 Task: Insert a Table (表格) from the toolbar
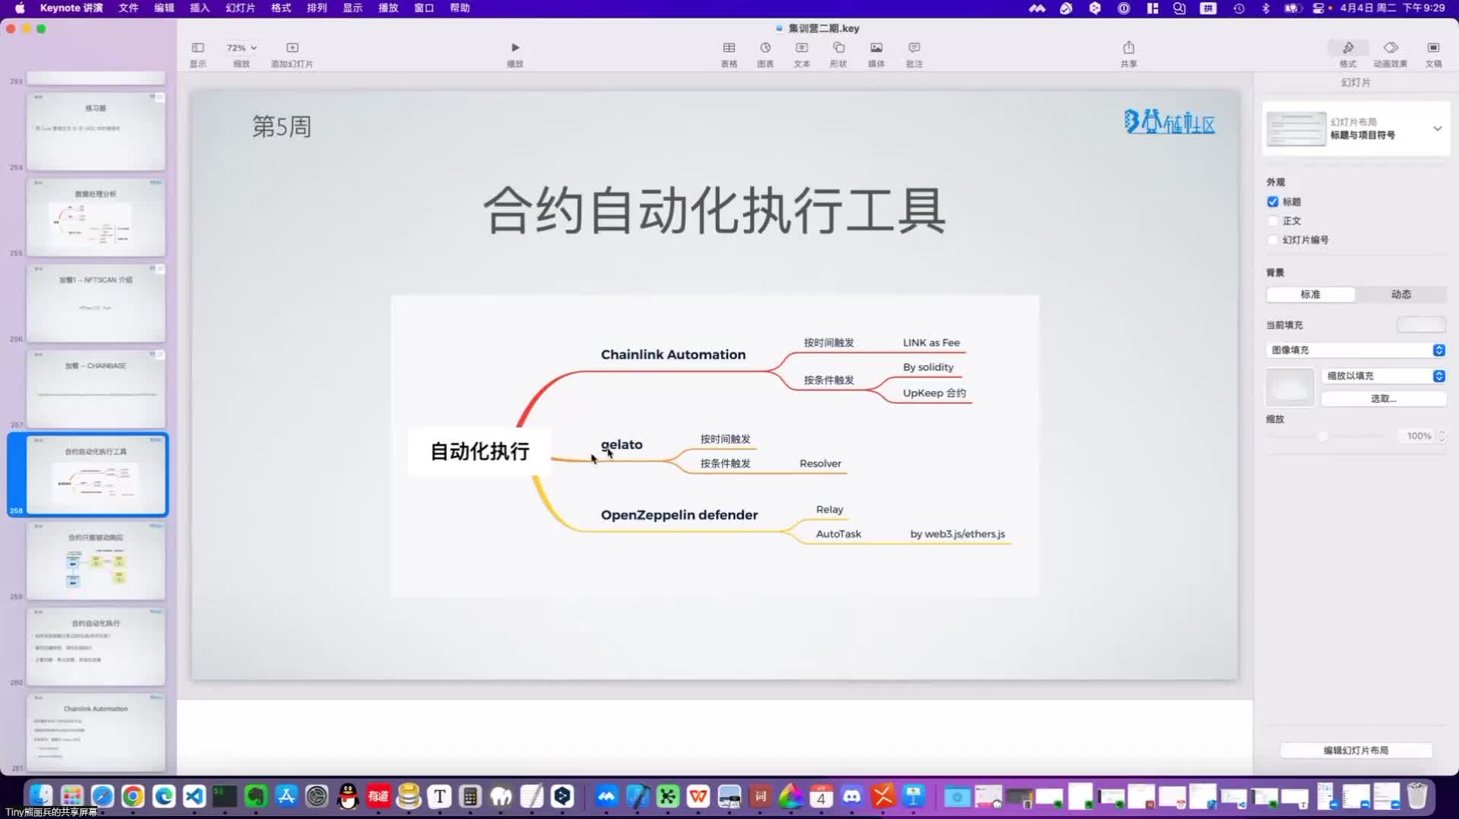point(729,48)
